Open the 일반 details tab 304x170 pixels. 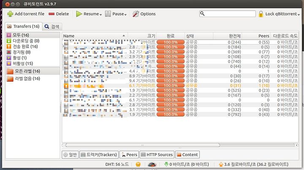[x=70, y=154]
